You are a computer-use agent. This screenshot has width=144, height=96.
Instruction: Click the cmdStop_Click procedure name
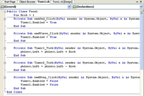(46, 77)
